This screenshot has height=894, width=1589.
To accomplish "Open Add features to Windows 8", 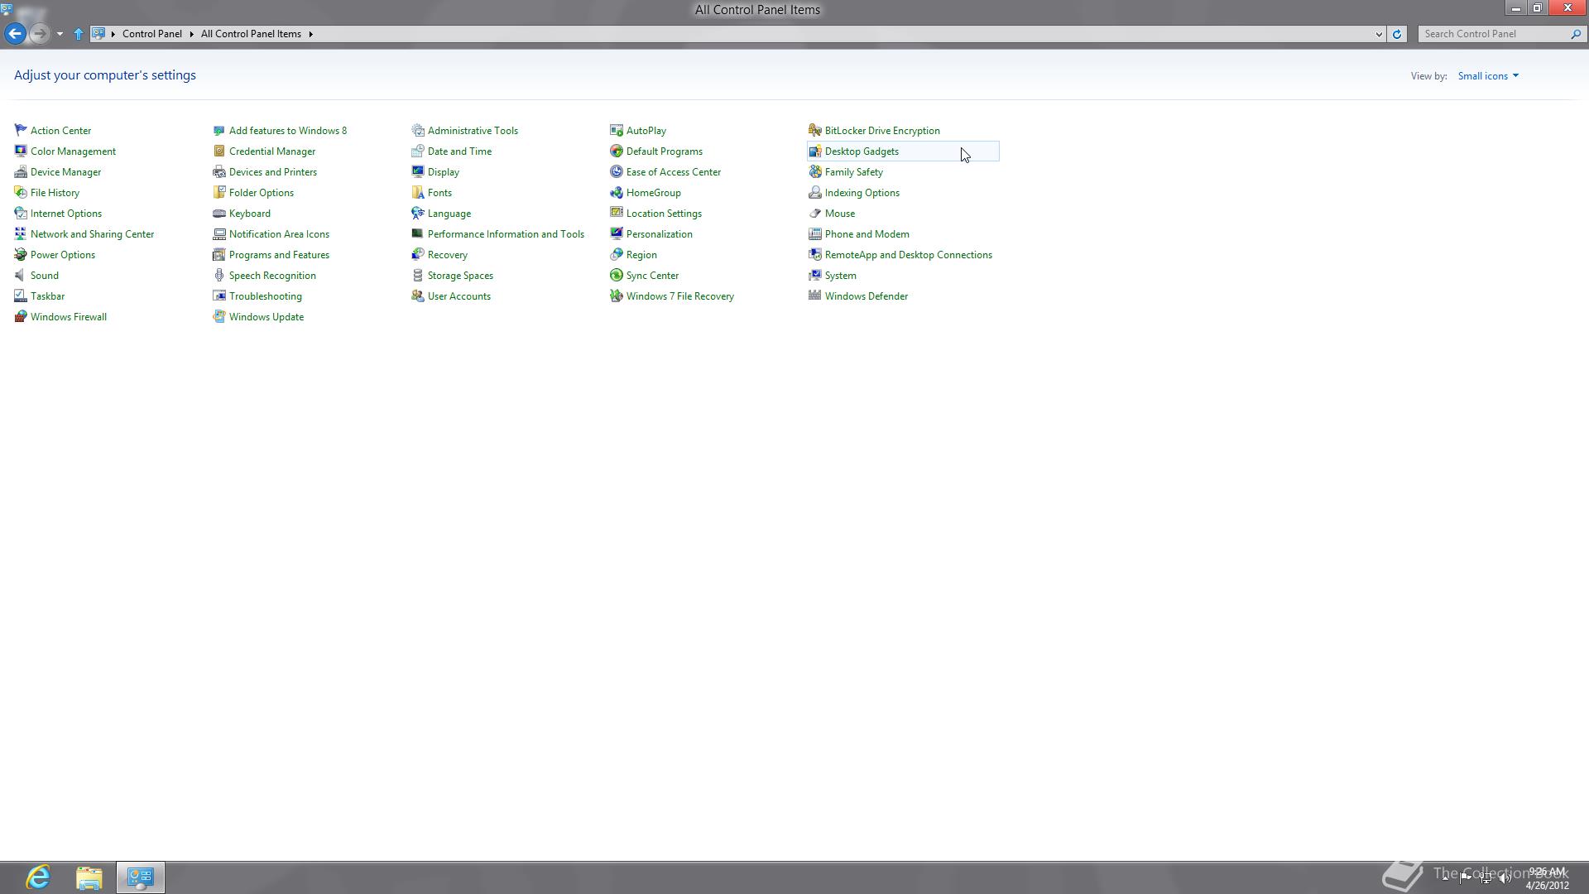I will (288, 130).
